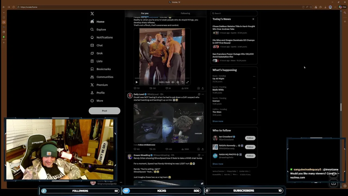Open Chat in the X sidebar
The height and width of the screenshot is (196, 348).
[97, 45]
